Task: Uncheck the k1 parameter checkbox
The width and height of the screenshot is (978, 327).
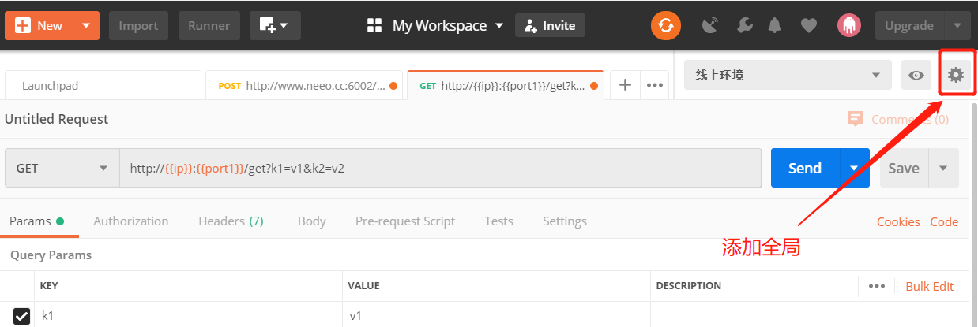Action: point(22,316)
